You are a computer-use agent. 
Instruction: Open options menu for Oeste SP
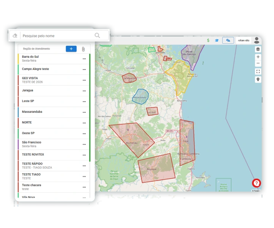[x=84, y=134]
